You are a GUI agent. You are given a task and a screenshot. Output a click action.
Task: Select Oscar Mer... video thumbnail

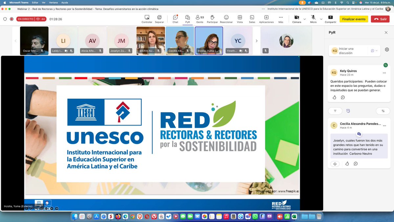click(34, 41)
